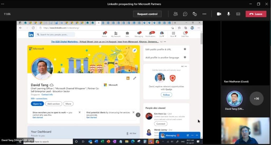
Task: Expand the LinkedIn Work apps dropdown
Action: pyautogui.click(x=173, y=34)
